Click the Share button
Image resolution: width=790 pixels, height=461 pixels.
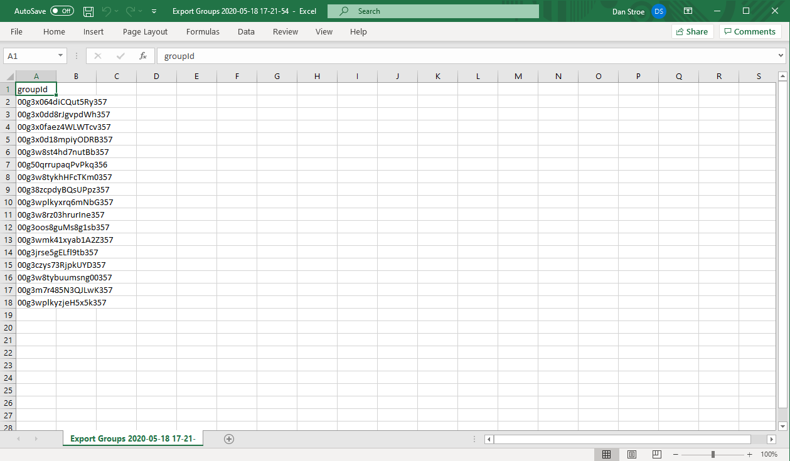point(692,31)
